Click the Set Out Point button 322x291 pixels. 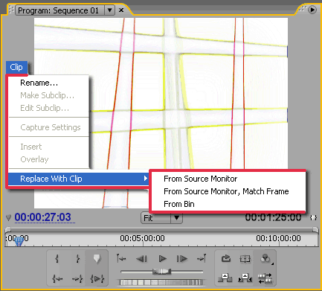pyautogui.click(x=77, y=259)
